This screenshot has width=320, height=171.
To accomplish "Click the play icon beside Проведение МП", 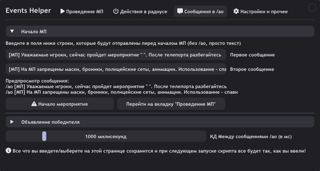I will click(x=63, y=11).
